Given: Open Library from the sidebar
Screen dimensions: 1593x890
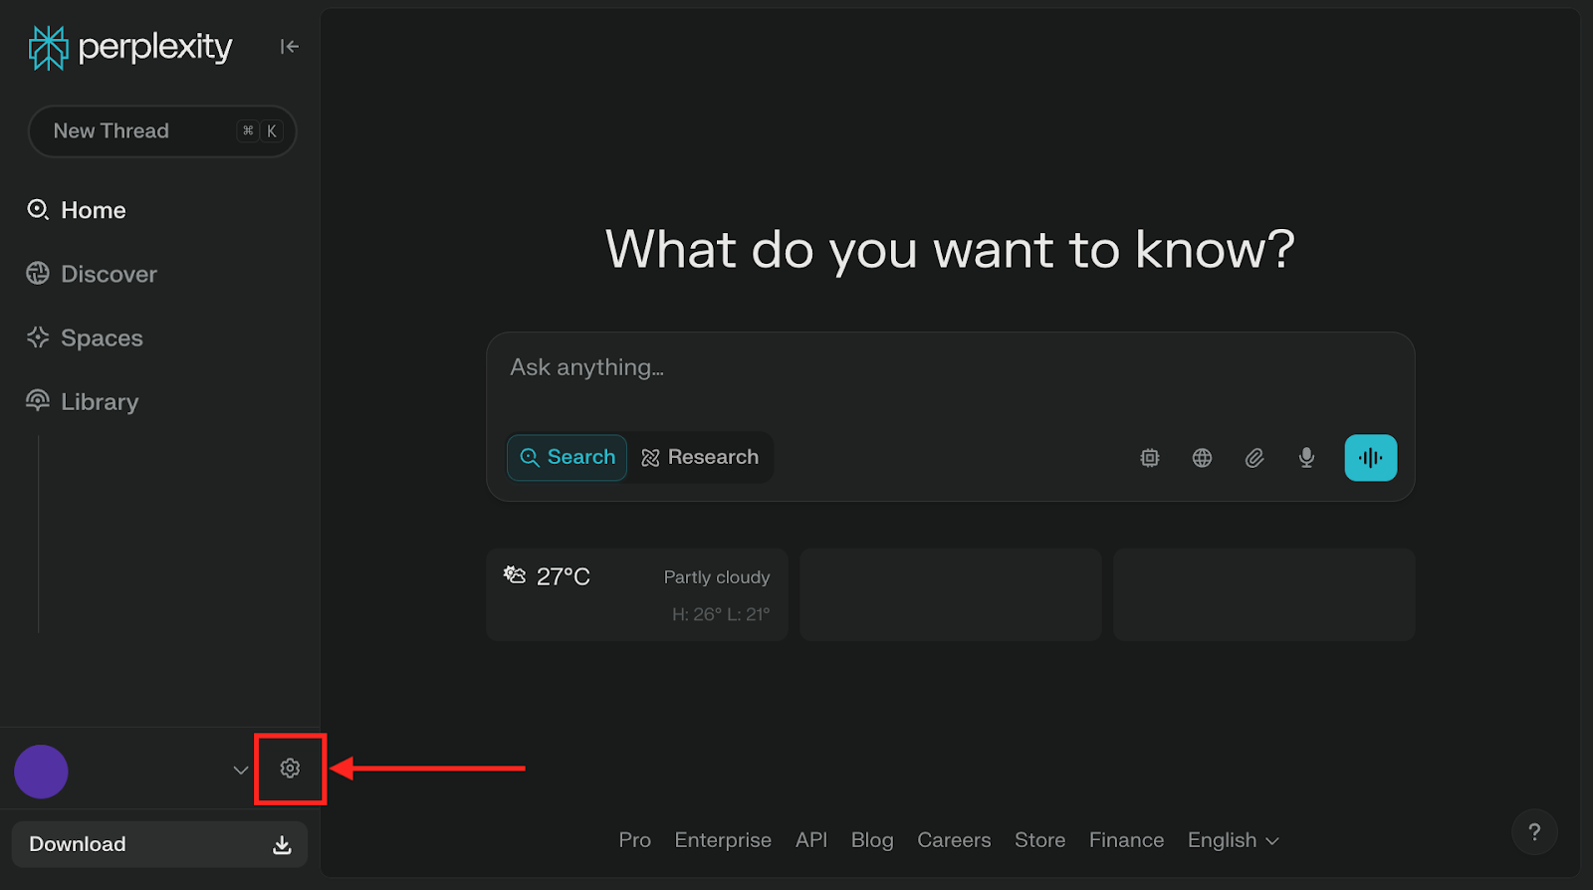Looking at the screenshot, I should (100, 402).
